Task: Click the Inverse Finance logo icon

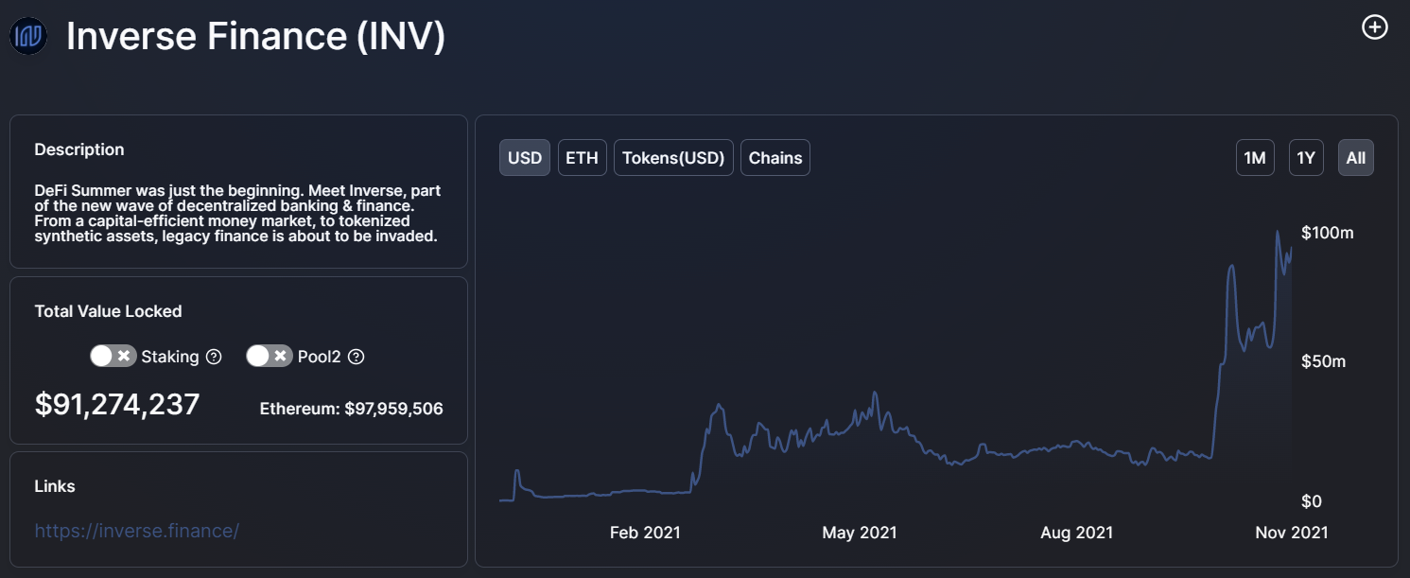Action: tap(28, 36)
